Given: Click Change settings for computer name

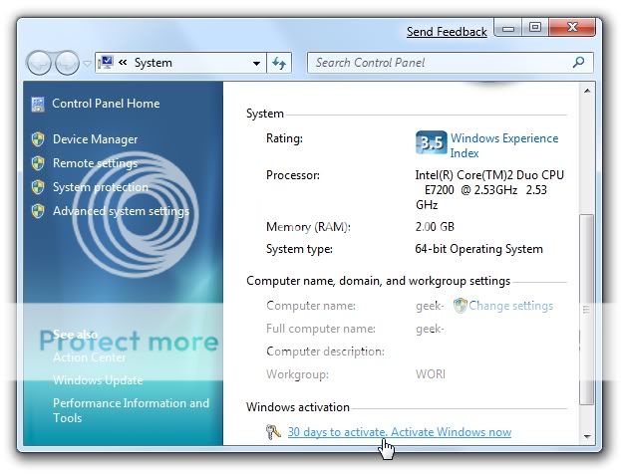Looking at the screenshot, I should click(511, 306).
